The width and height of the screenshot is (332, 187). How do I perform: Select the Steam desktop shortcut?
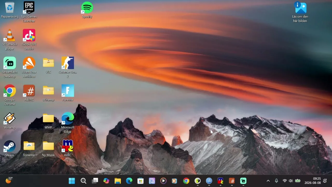(10, 149)
